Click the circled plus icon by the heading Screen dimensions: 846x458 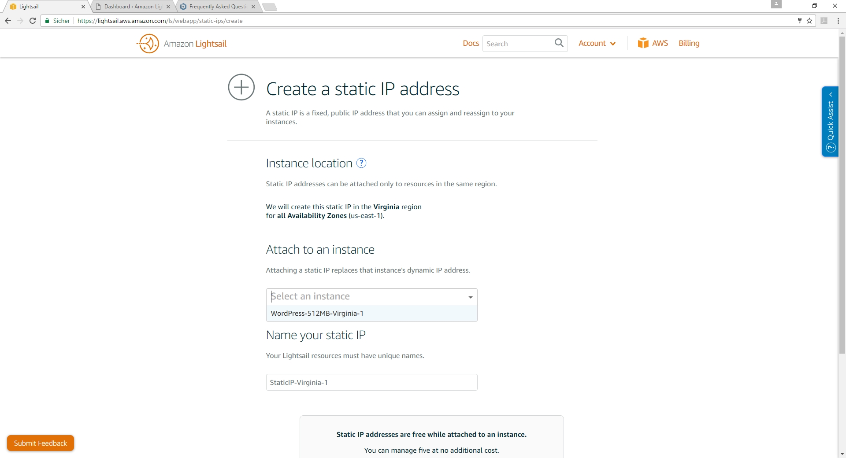click(x=241, y=87)
